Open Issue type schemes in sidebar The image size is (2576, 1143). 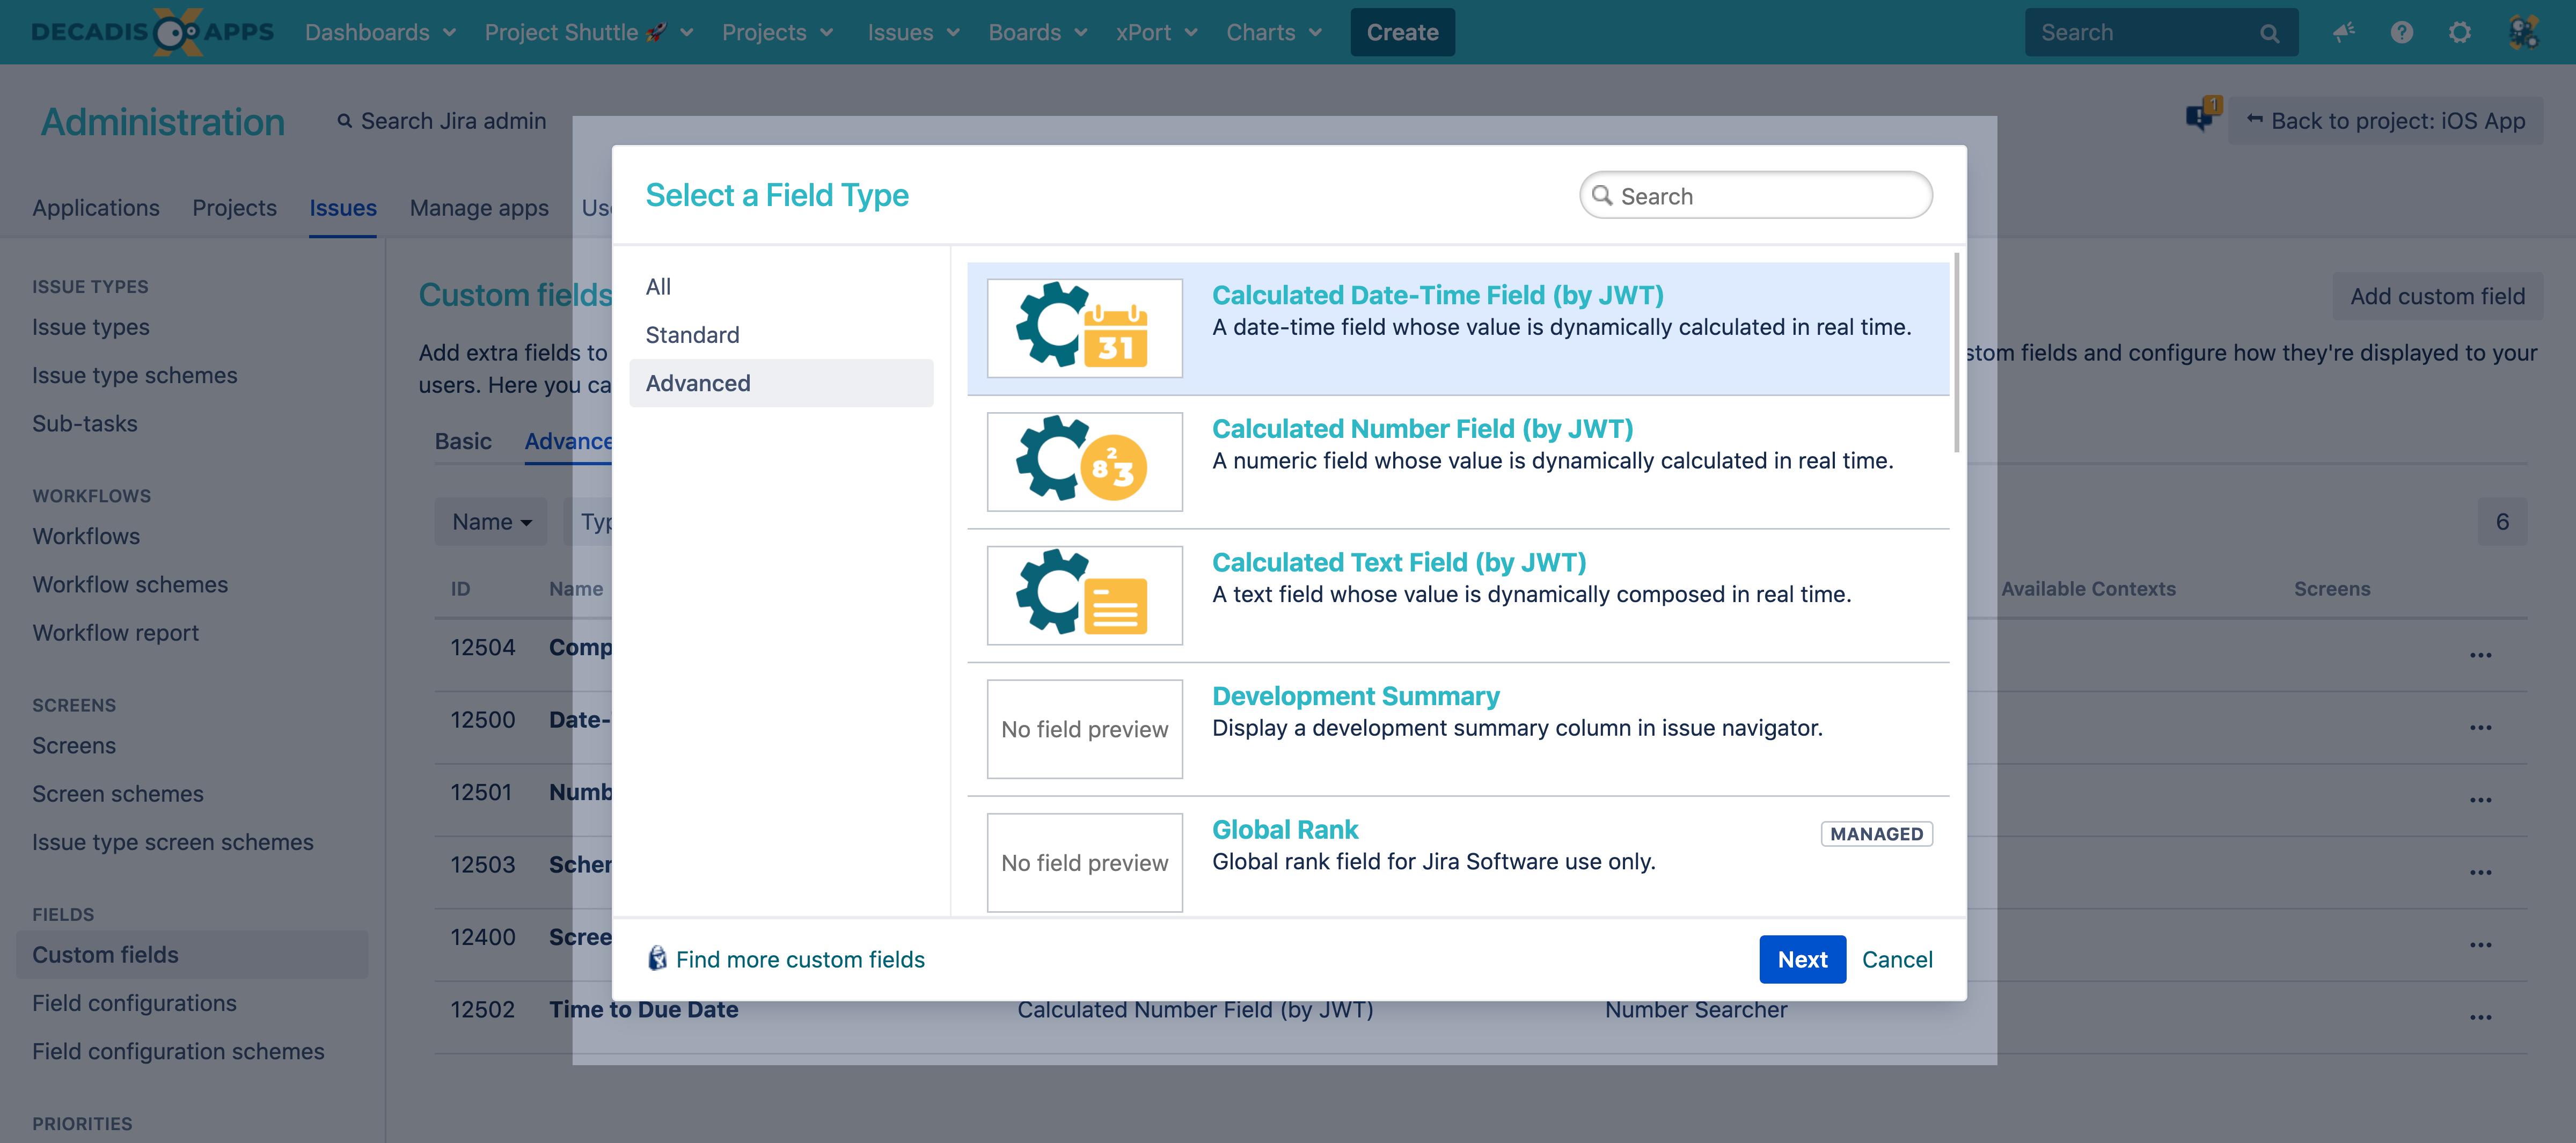click(134, 375)
